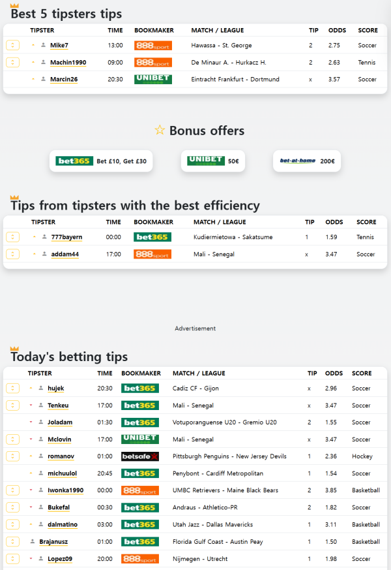Open the bet365 Bet £10 Get £30 offer
The width and height of the screenshot is (391, 570).
click(x=101, y=161)
